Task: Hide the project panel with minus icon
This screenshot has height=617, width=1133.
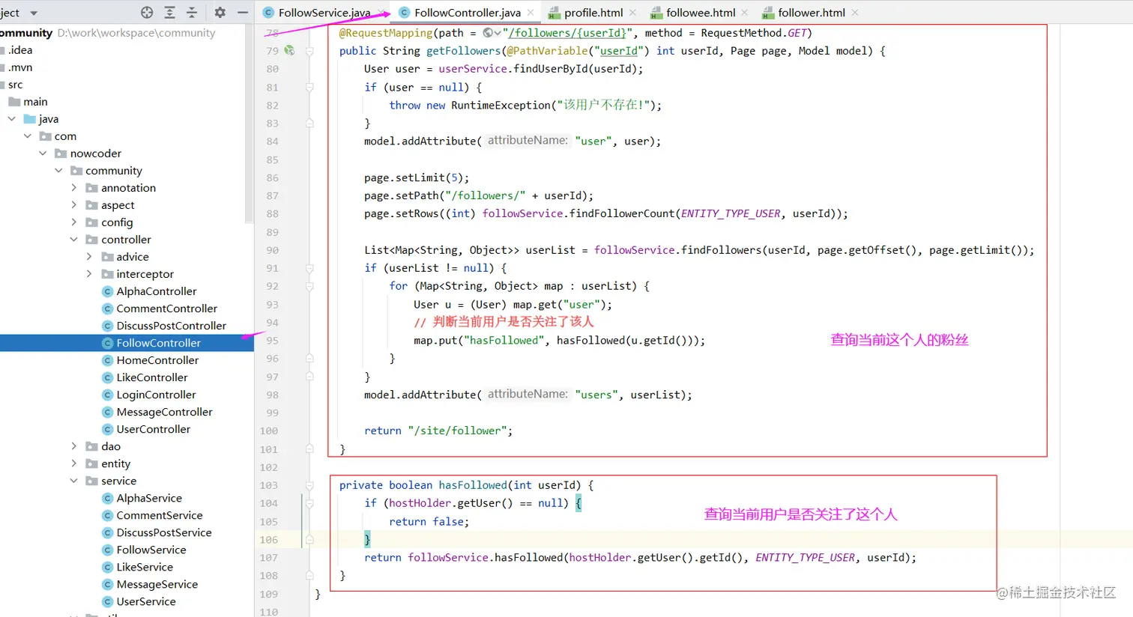Action: pyautogui.click(x=243, y=12)
